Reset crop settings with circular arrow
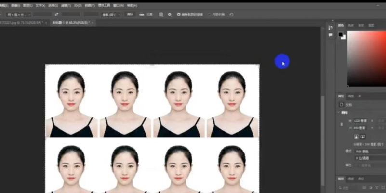386x193 pixels. click(x=231, y=14)
